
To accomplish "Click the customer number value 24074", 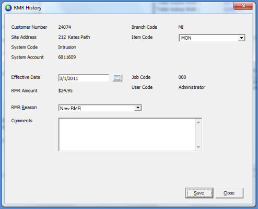I will [x=65, y=27].
